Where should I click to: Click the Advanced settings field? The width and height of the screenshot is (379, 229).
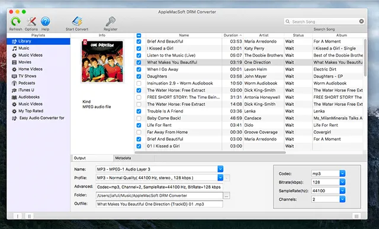click(159, 187)
